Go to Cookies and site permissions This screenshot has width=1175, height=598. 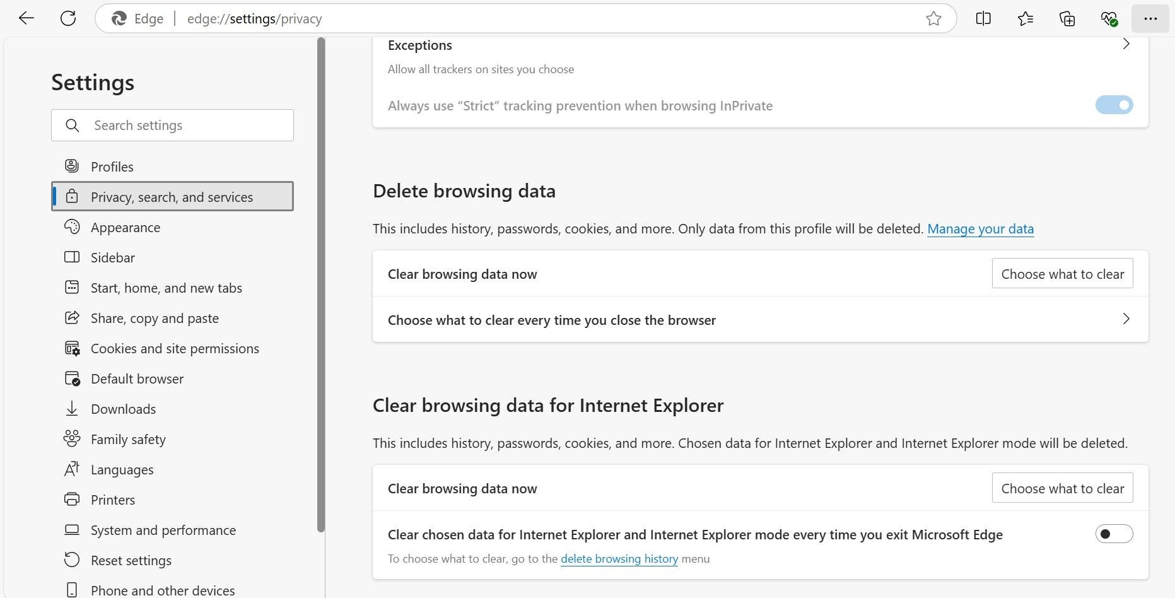point(172,348)
